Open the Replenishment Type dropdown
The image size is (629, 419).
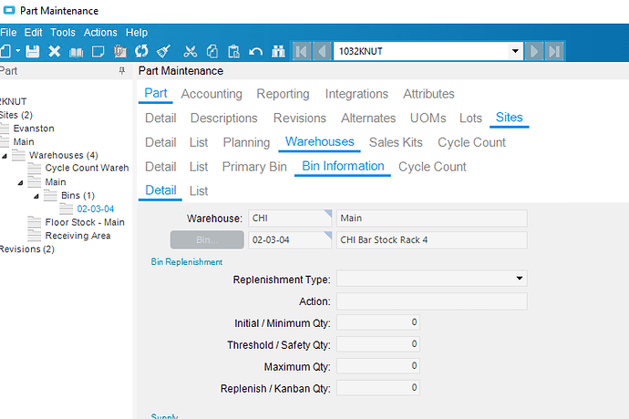pyautogui.click(x=519, y=278)
